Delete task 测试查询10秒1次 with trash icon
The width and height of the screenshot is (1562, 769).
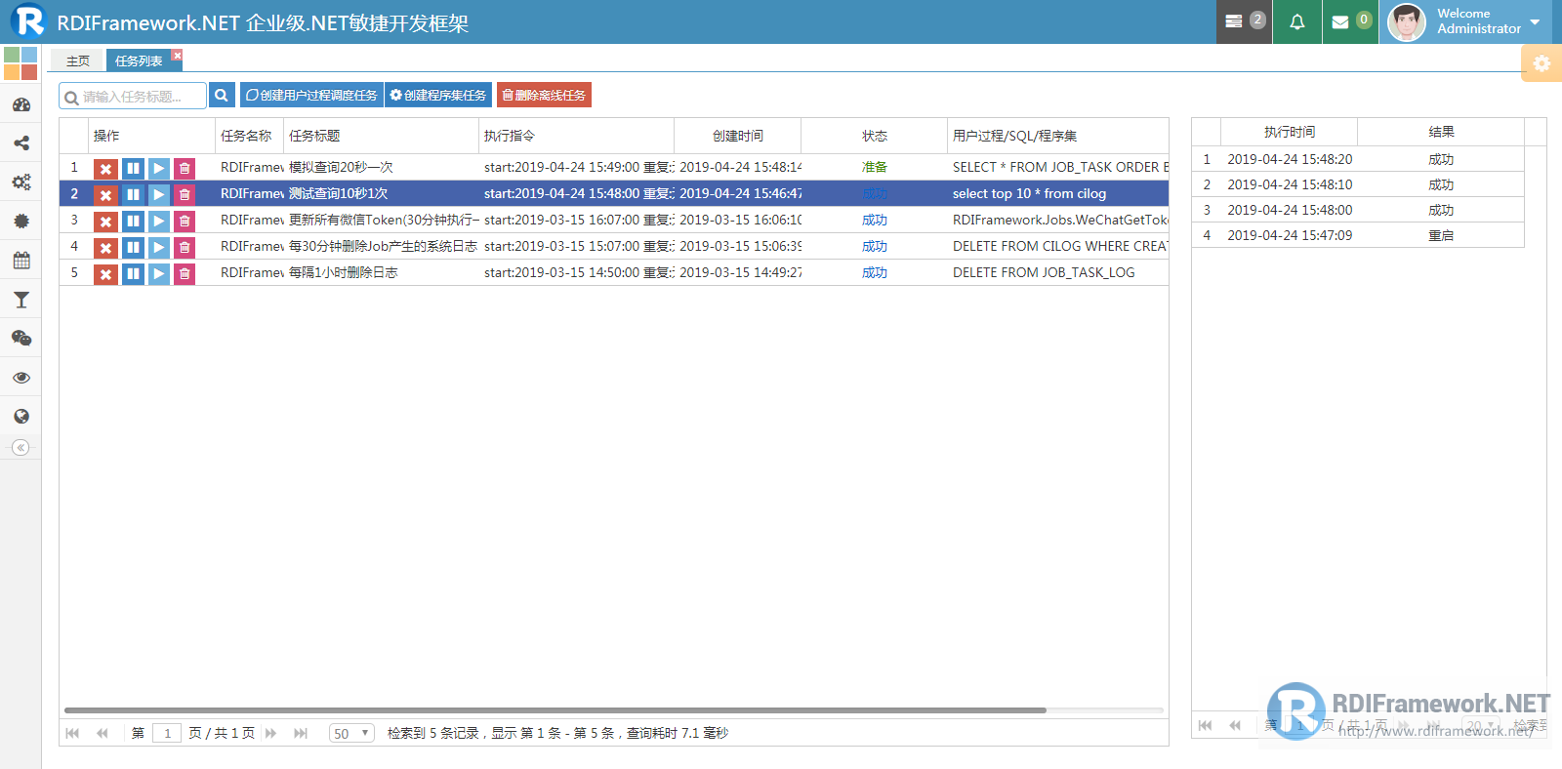click(x=185, y=194)
